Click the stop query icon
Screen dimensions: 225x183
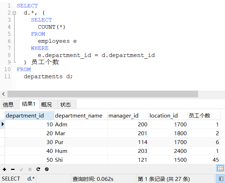[x=47, y=169]
